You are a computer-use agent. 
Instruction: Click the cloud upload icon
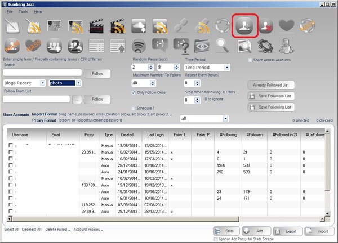(139, 26)
